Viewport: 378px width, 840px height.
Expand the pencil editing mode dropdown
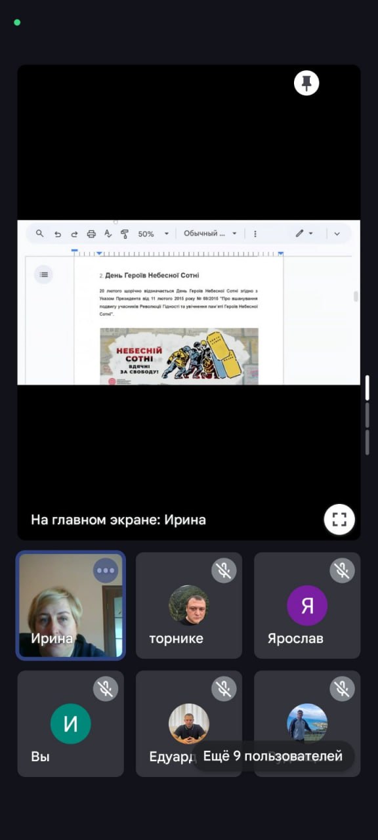(x=304, y=234)
